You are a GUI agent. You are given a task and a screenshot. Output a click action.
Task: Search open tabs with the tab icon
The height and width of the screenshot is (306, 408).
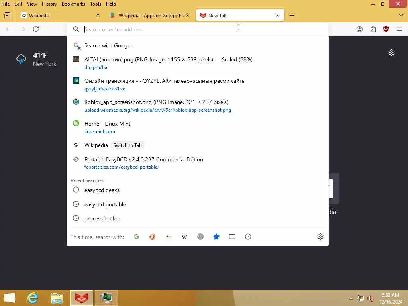[232, 237]
